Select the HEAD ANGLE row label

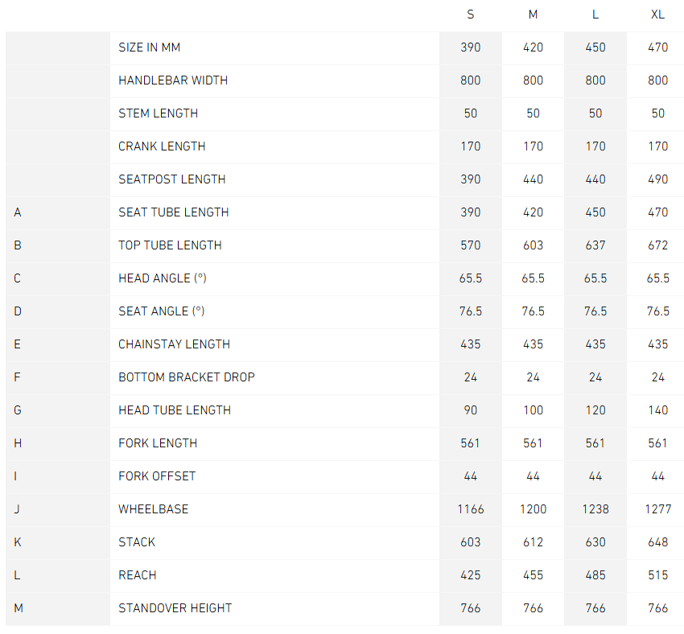(163, 278)
